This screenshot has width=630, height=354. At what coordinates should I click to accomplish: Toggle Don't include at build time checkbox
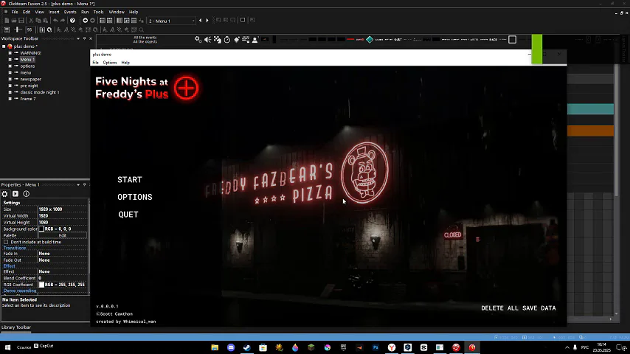[x=6, y=242]
